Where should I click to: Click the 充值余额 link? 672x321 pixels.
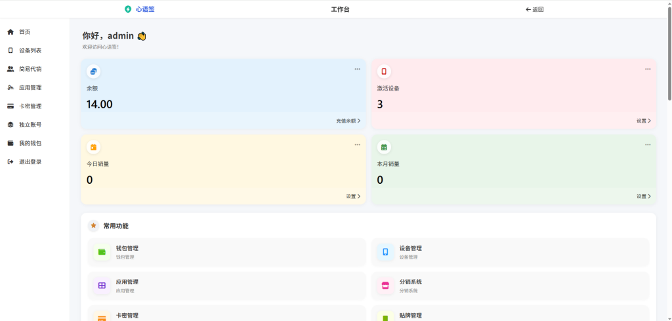pyautogui.click(x=348, y=121)
